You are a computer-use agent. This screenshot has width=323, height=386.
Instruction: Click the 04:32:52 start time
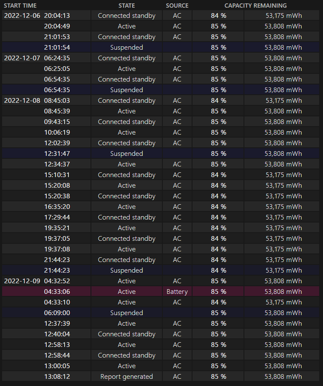point(57,281)
